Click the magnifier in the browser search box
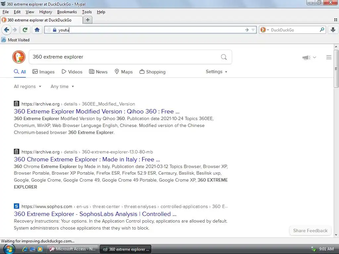This screenshot has width=339, height=254. coord(322,29)
